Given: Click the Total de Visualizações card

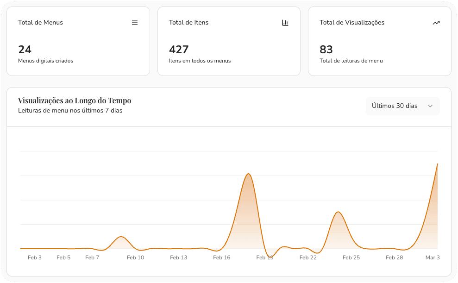Looking at the screenshot, I should tap(379, 41).
